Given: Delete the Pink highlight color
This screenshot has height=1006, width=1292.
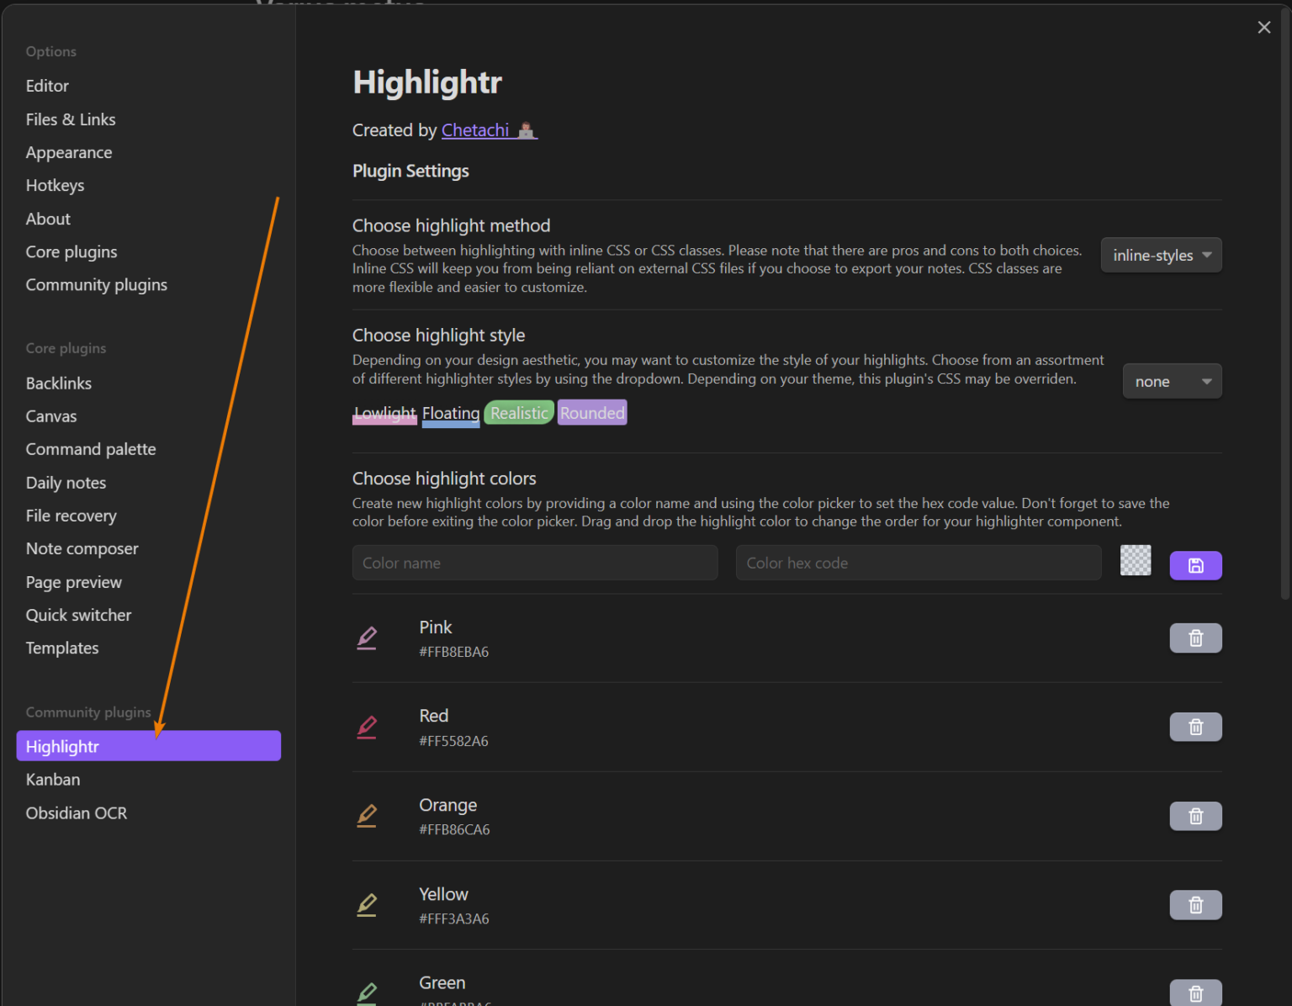Looking at the screenshot, I should pos(1195,638).
